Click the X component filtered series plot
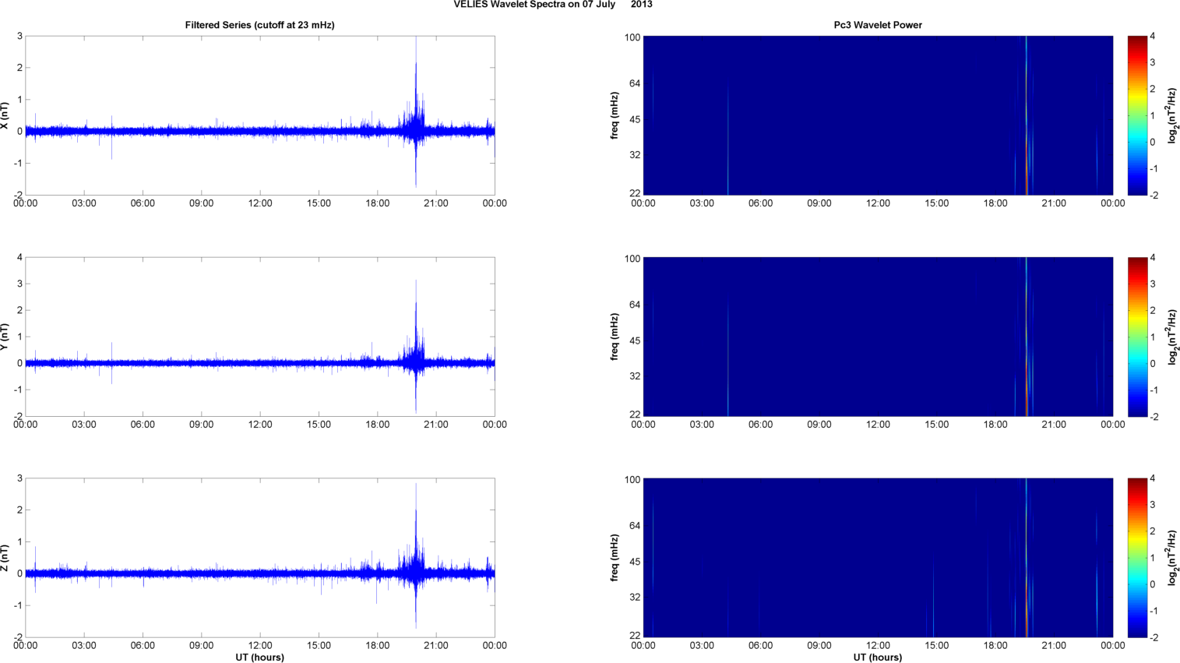Screen dimensions: 1180x663 (x=260, y=115)
